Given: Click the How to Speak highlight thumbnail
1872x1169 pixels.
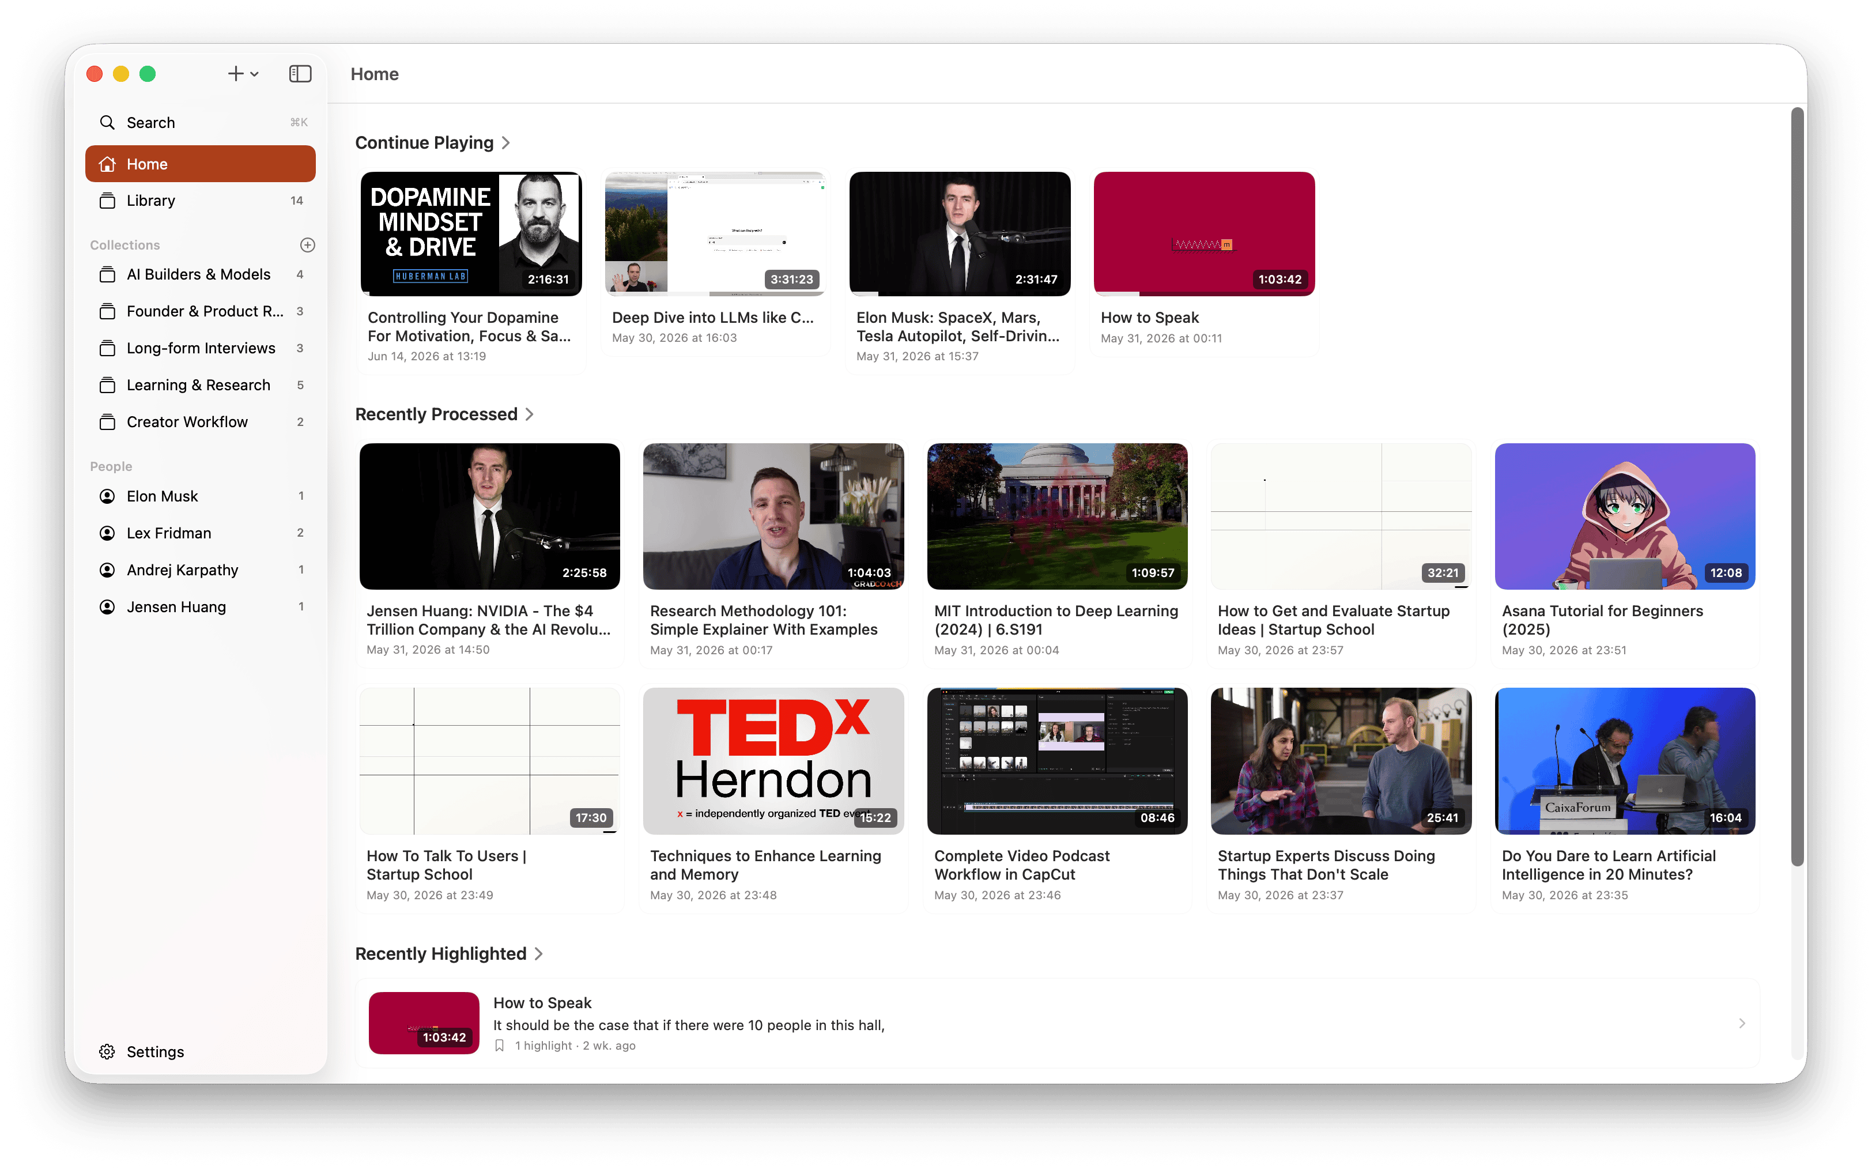Looking at the screenshot, I should pos(424,1023).
